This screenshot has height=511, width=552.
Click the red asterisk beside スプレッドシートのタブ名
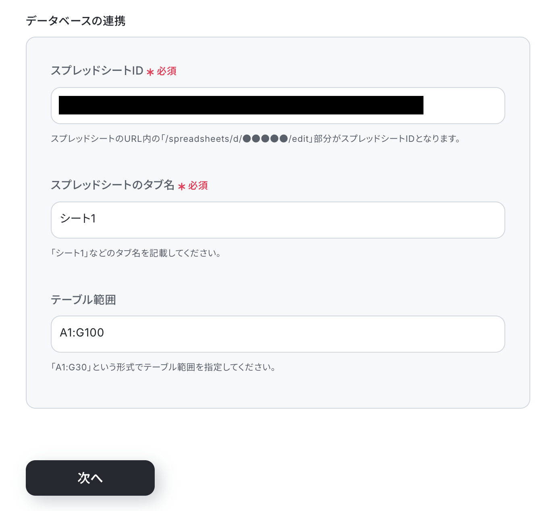click(182, 187)
